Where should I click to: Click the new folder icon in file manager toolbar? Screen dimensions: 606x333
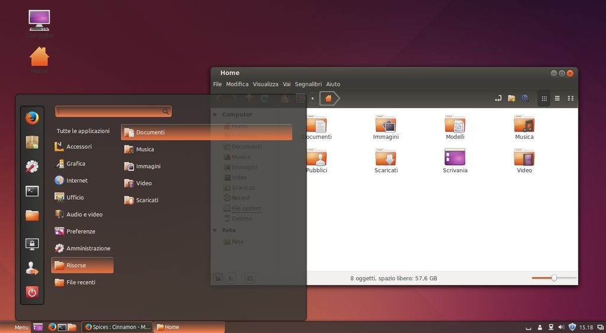click(511, 98)
